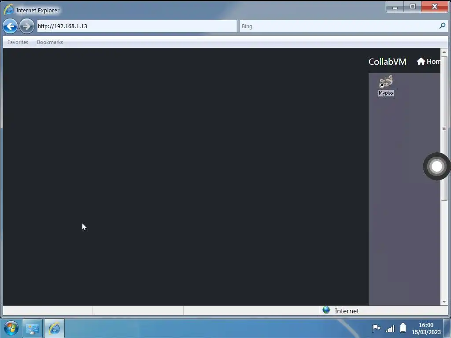Open the Favorites menu
Screen dimensions: 451x338
18,42
